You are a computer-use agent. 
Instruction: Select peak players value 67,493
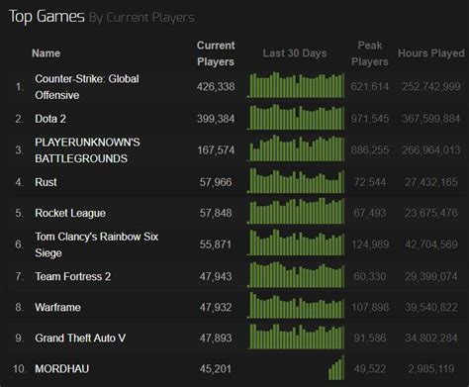[370, 213]
